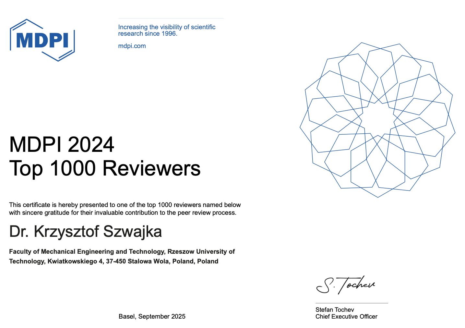The image size is (465, 328).
Task: Click the printed name Stefan Tochev
Action: point(334,310)
